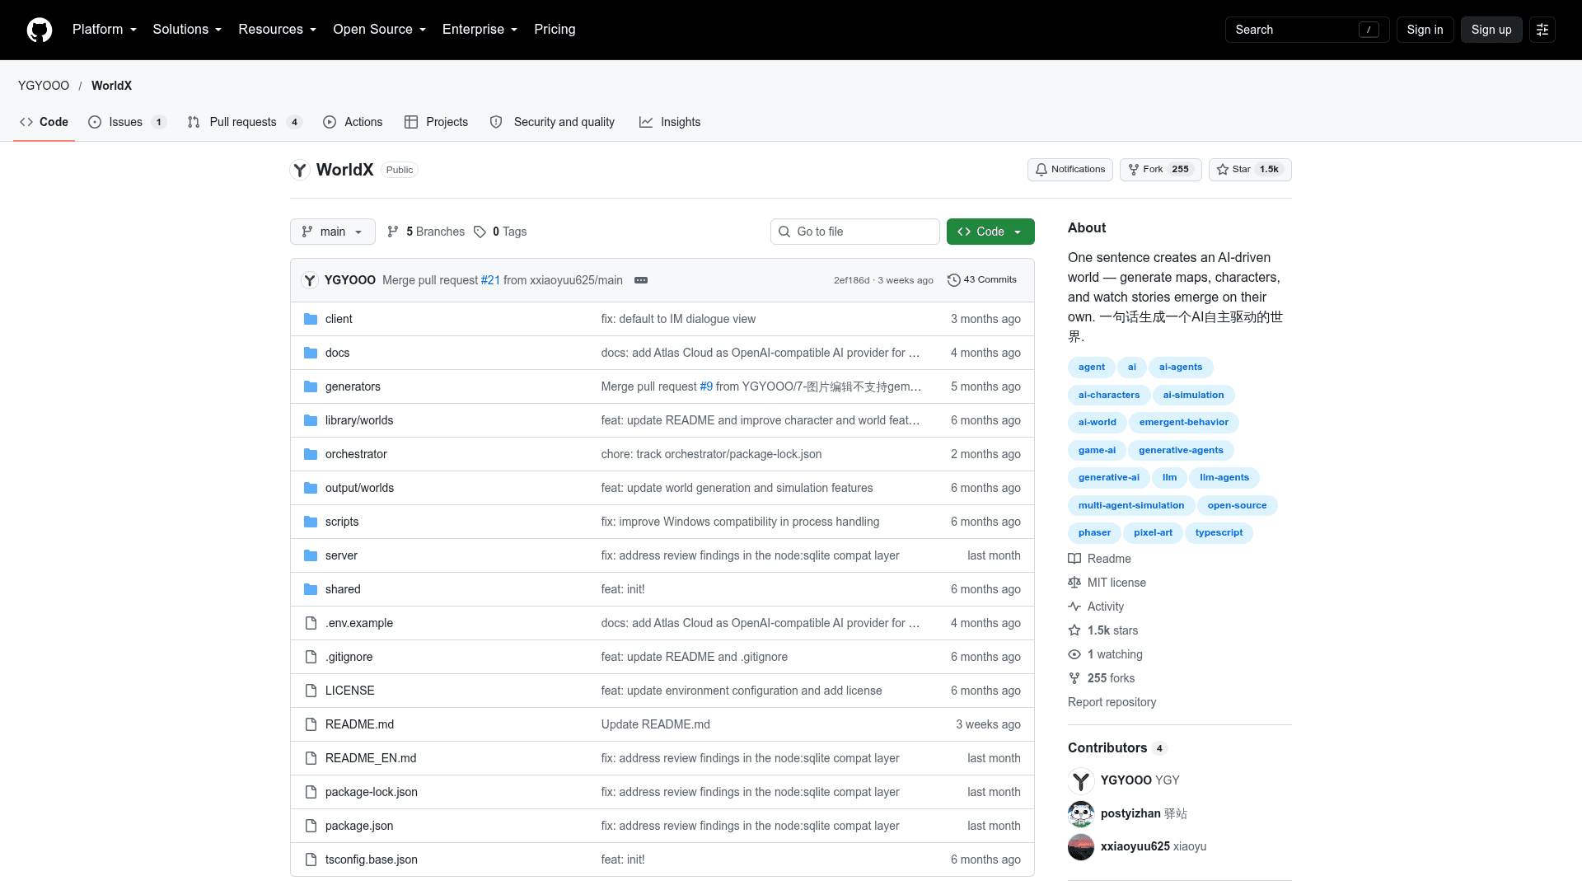Image resolution: width=1582 pixels, height=890 pixels.
Task: View the 1 watching link
Action: (x=1106, y=654)
